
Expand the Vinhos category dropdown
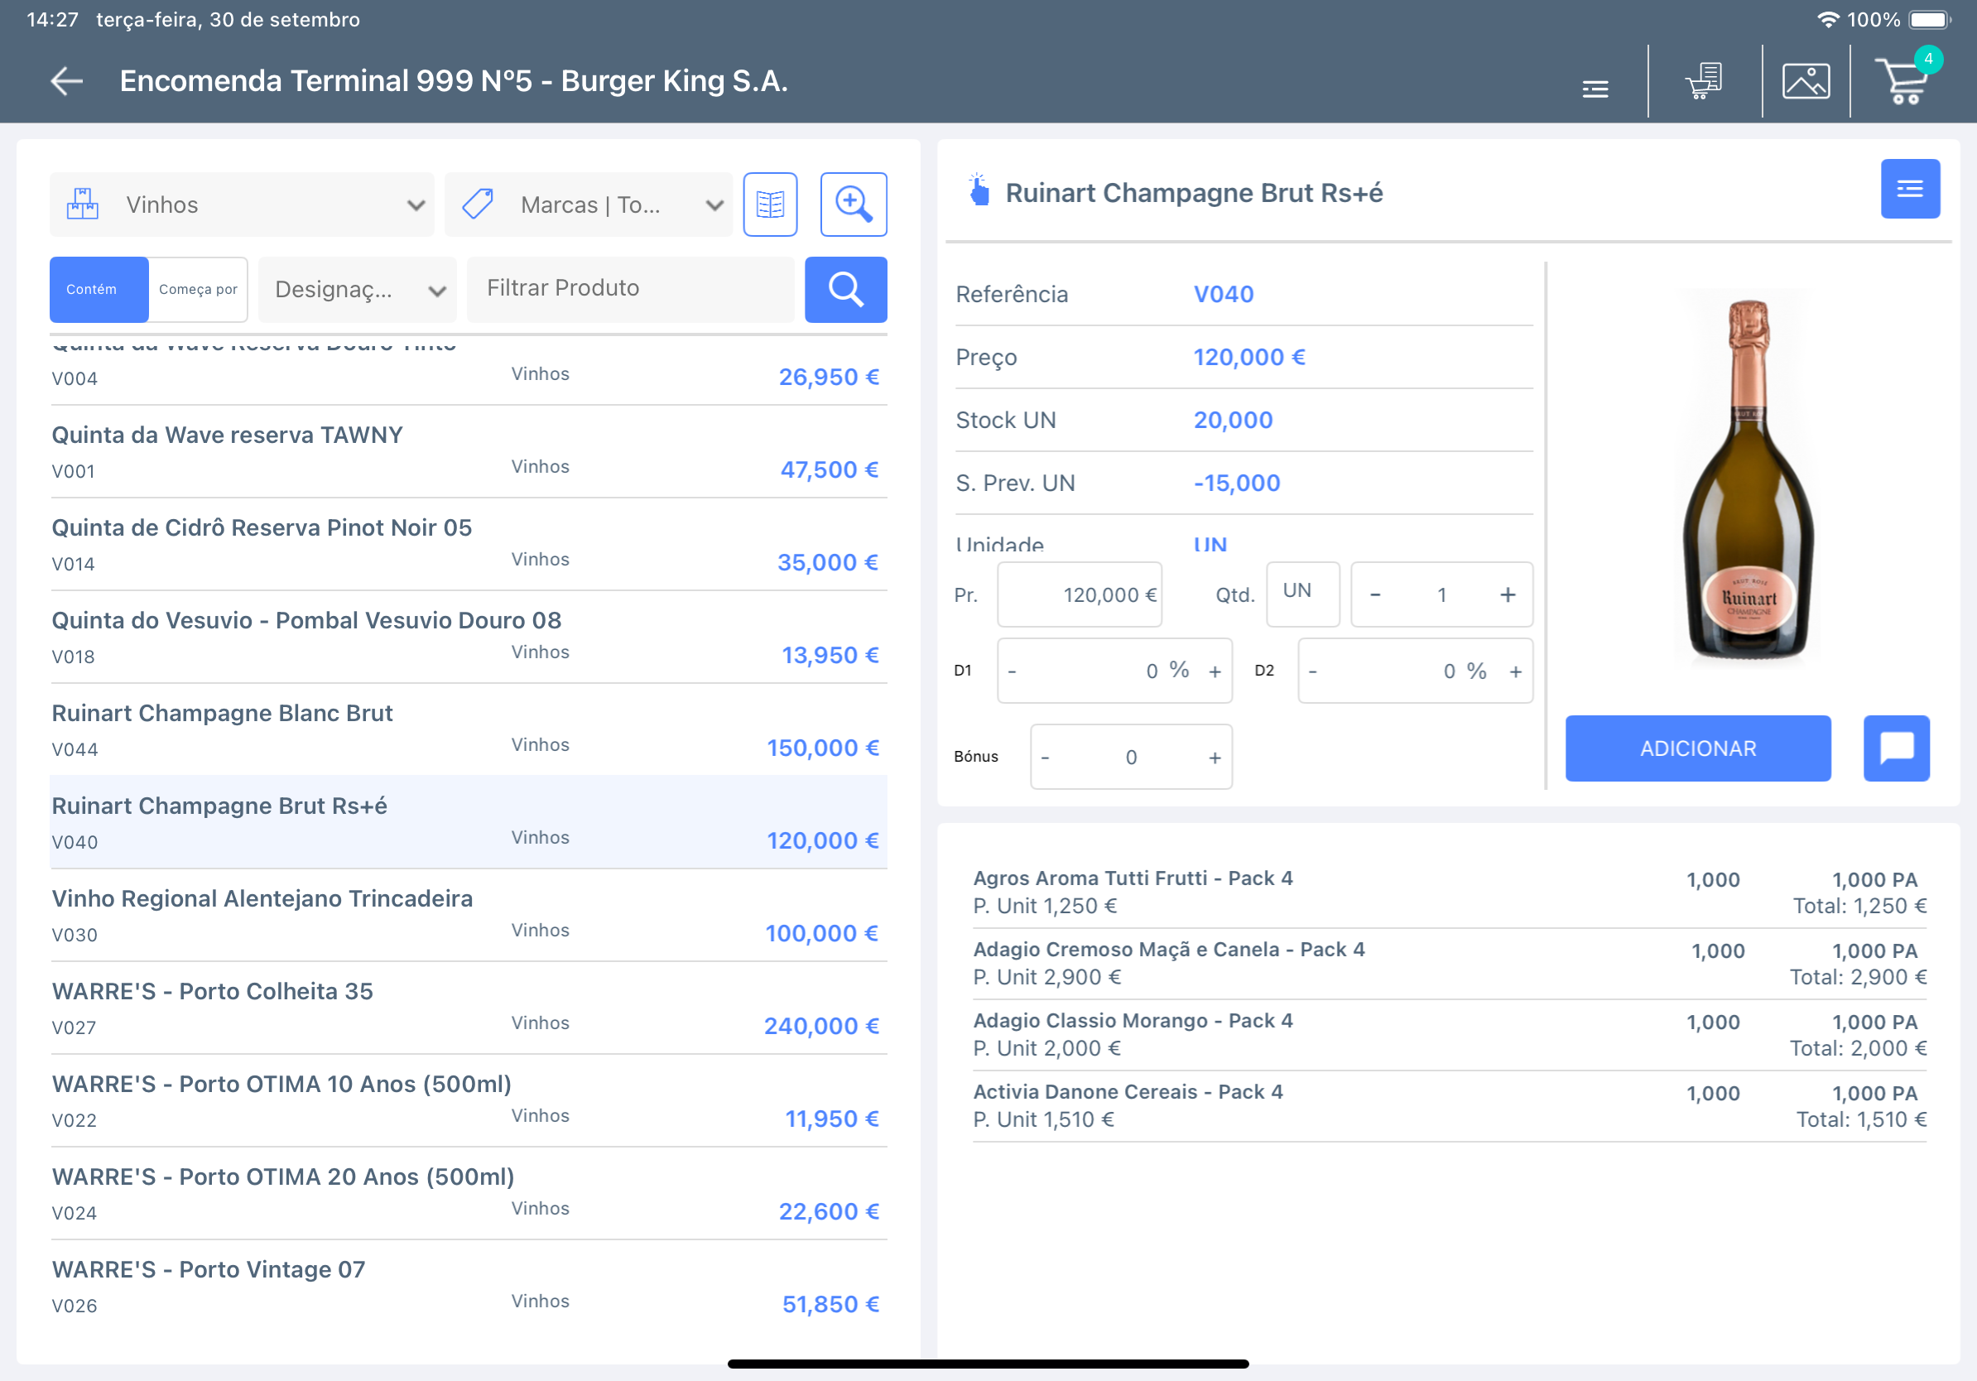tap(242, 204)
